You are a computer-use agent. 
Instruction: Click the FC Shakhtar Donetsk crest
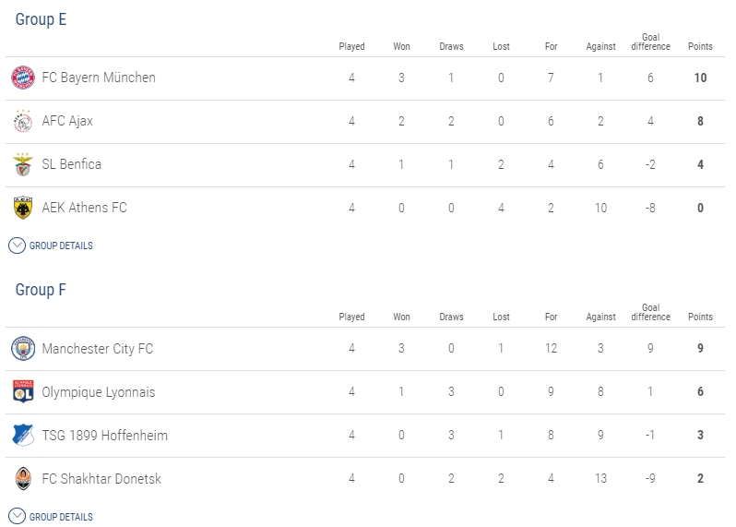[x=23, y=479]
